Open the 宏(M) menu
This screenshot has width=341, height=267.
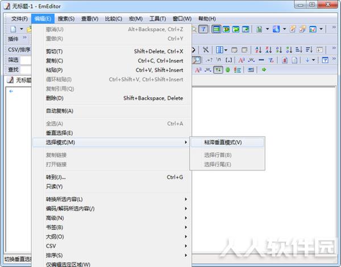(136, 19)
